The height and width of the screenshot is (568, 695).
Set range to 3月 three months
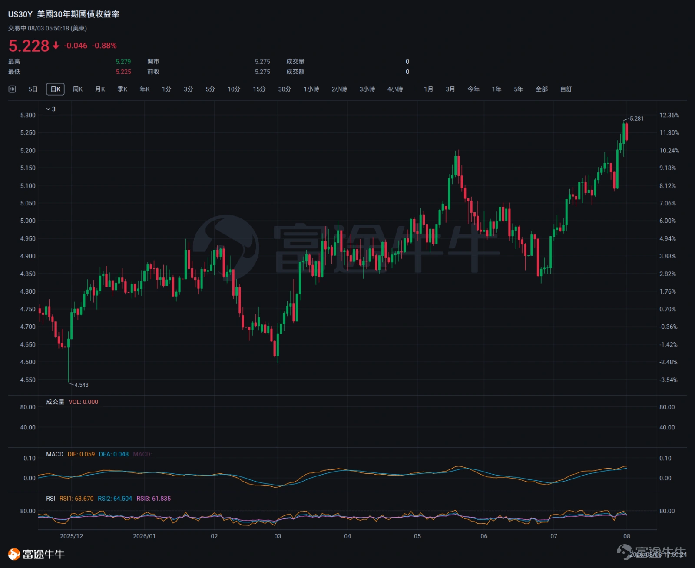[x=450, y=89]
